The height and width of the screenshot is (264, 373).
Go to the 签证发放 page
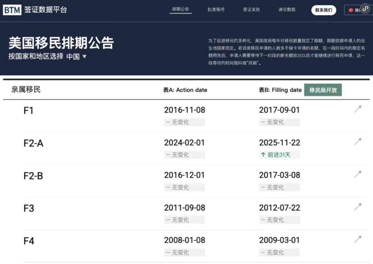click(251, 10)
